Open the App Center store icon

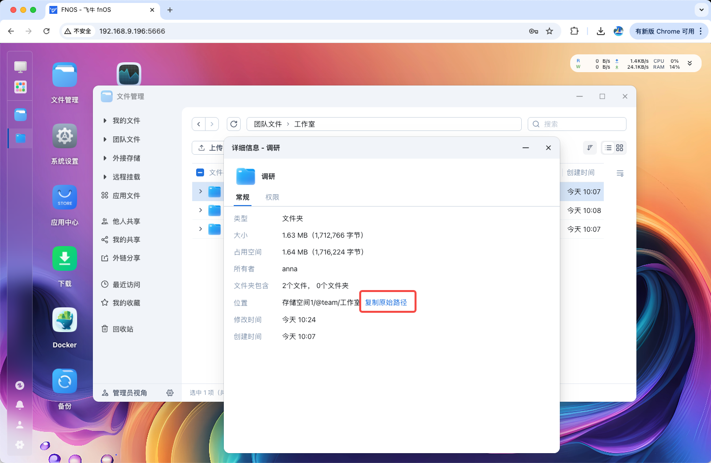click(x=65, y=198)
